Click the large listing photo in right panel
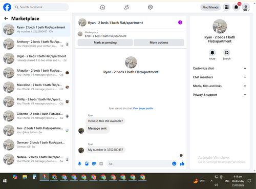 coord(220,26)
